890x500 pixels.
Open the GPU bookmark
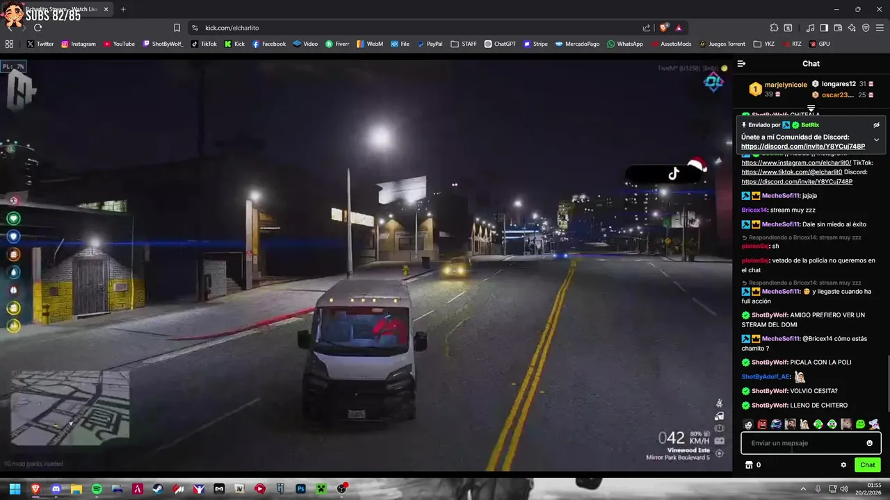[819, 44]
